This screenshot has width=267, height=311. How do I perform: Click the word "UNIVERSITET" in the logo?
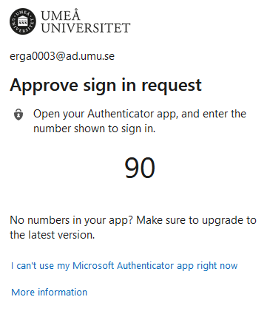(x=85, y=28)
